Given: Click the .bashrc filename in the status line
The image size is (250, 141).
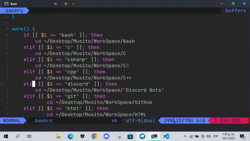Looking at the screenshot, I should point(43,121).
